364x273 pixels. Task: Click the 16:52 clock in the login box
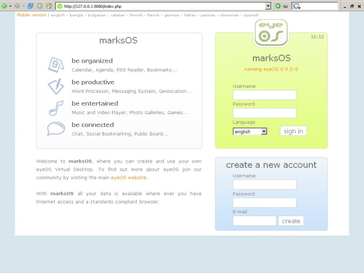click(x=317, y=37)
